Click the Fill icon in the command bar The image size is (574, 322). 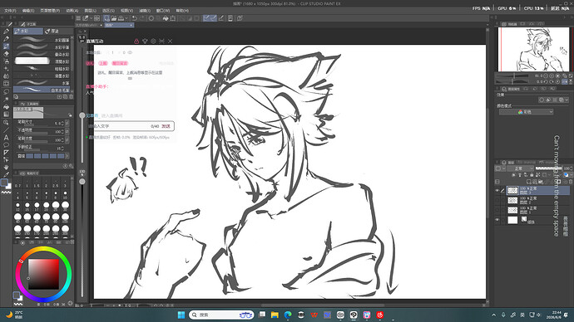click(x=166, y=18)
